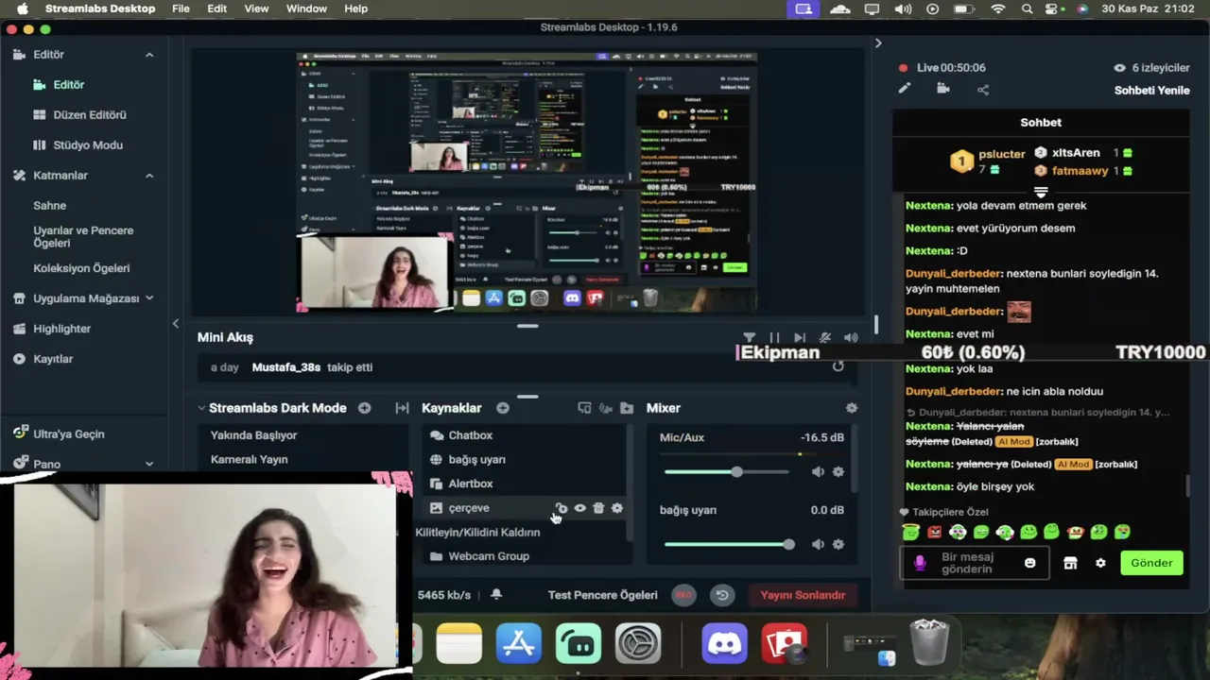The height and width of the screenshot is (680, 1210).
Task: Open Kayıtlar from sidebar
Action: (x=53, y=359)
